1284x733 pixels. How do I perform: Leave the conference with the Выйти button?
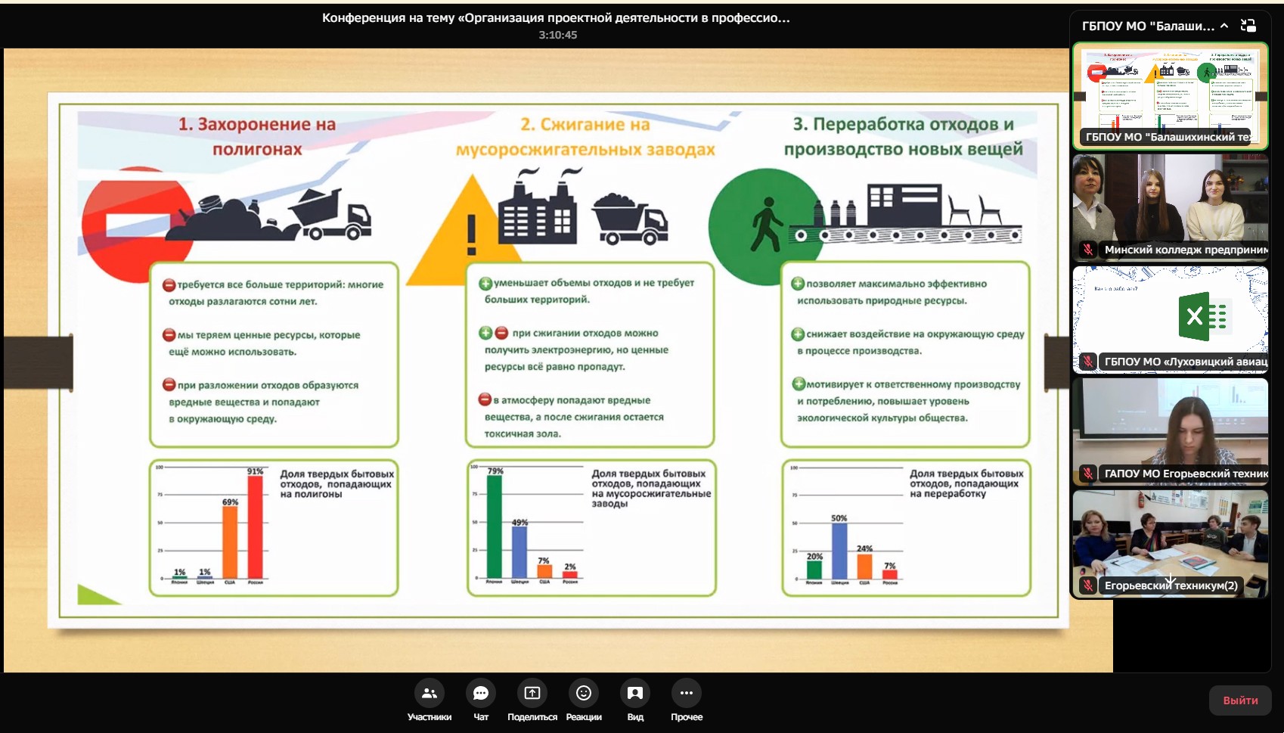[1240, 700]
